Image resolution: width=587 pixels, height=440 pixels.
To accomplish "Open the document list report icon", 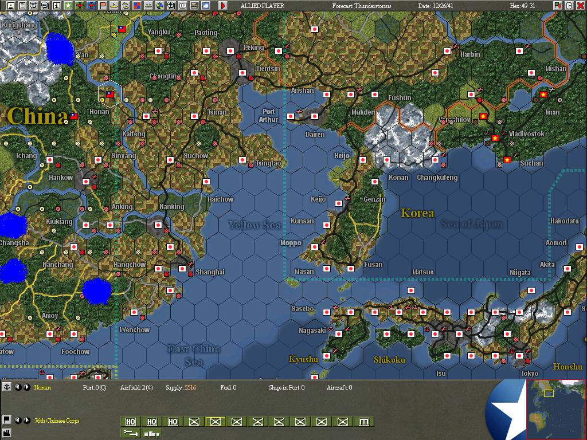I will [22, 5].
